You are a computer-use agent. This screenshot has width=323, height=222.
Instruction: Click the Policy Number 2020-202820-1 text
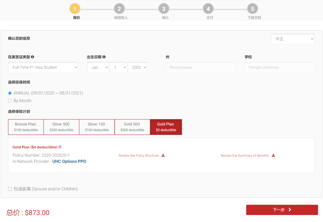[41, 155]
